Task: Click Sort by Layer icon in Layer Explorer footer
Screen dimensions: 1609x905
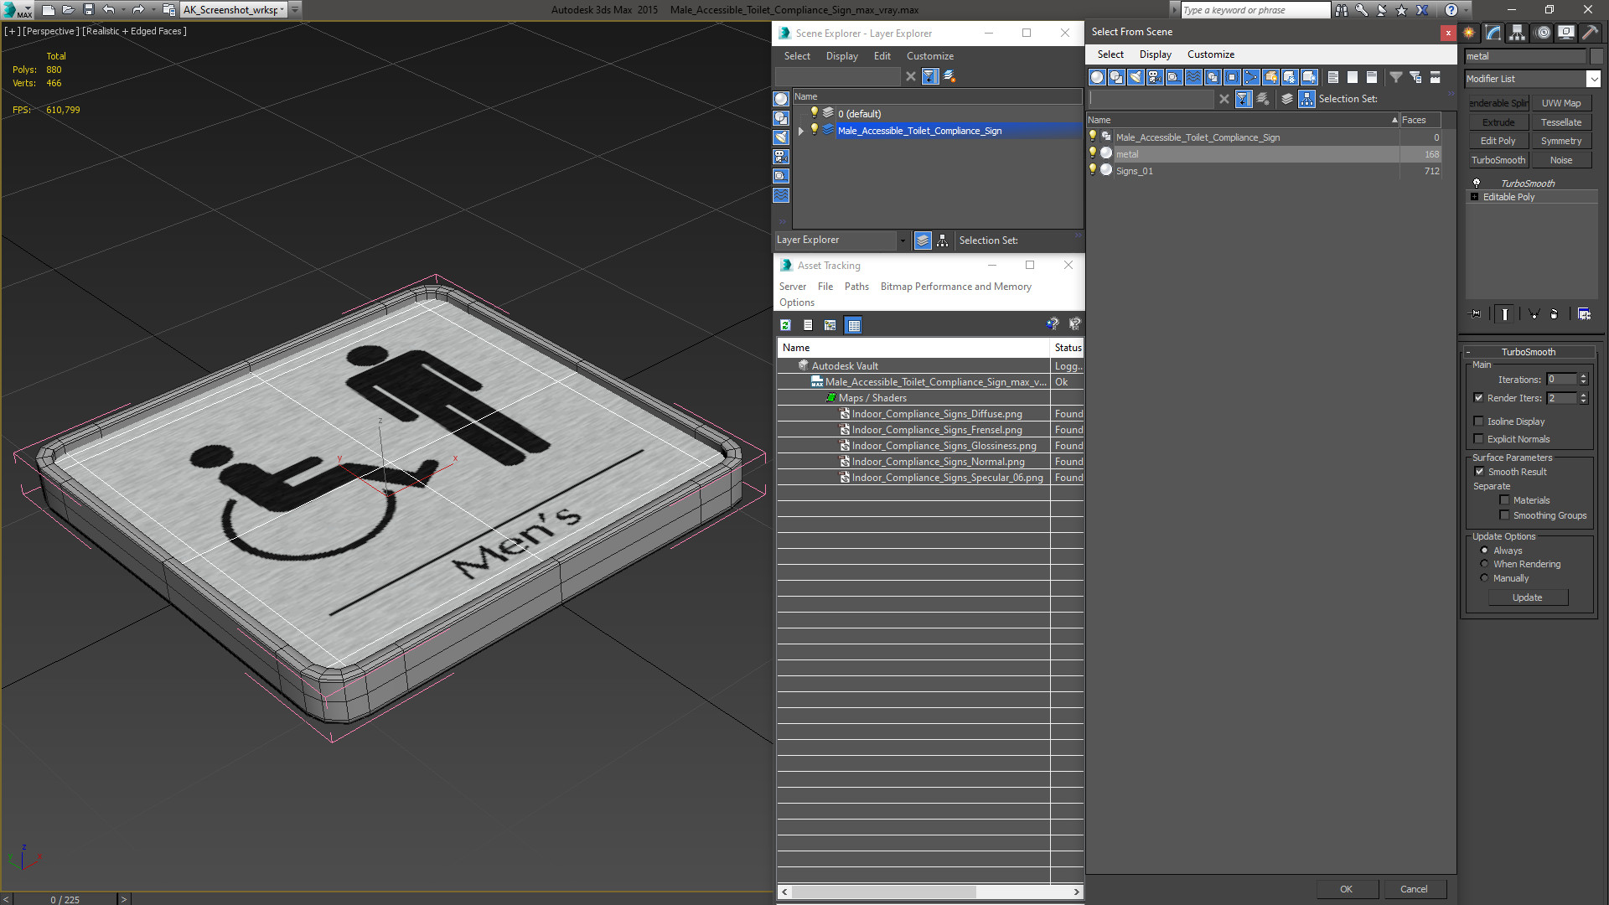Action: tap(923, 240)
